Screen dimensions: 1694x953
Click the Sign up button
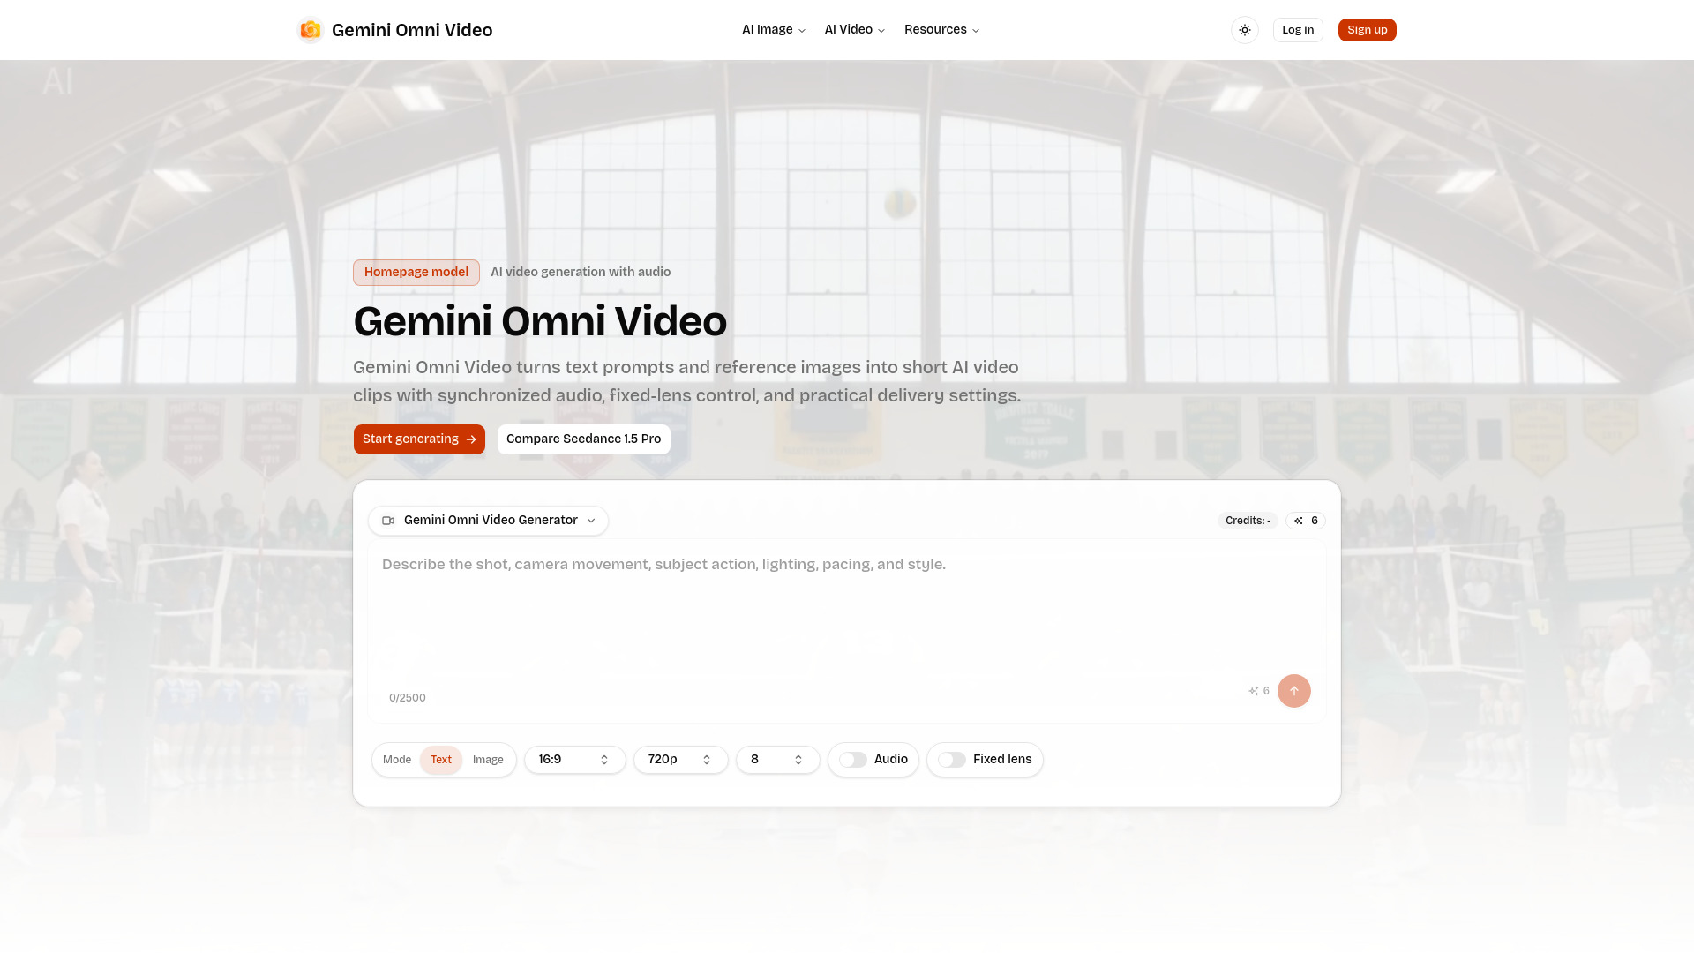tap(1368, 30)
